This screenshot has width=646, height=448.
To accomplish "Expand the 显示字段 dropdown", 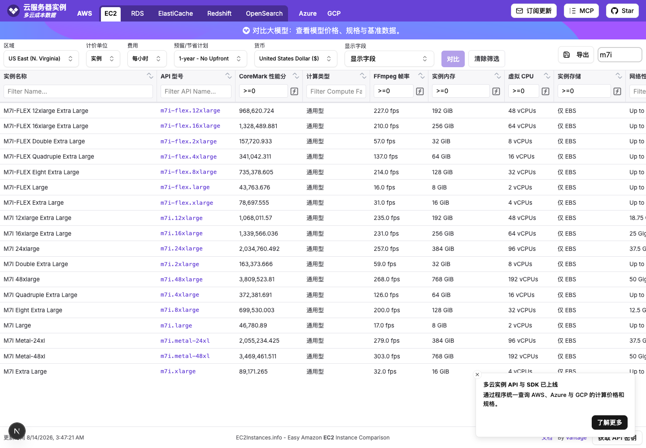I will 389,59.
